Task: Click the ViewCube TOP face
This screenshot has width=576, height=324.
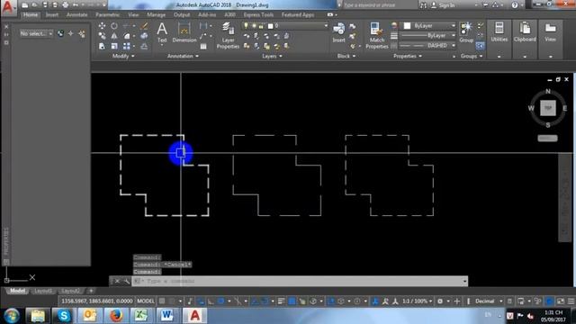Action: click(548, 108)
